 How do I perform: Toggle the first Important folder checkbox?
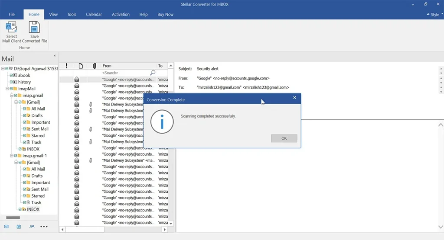tap(24, 122)
